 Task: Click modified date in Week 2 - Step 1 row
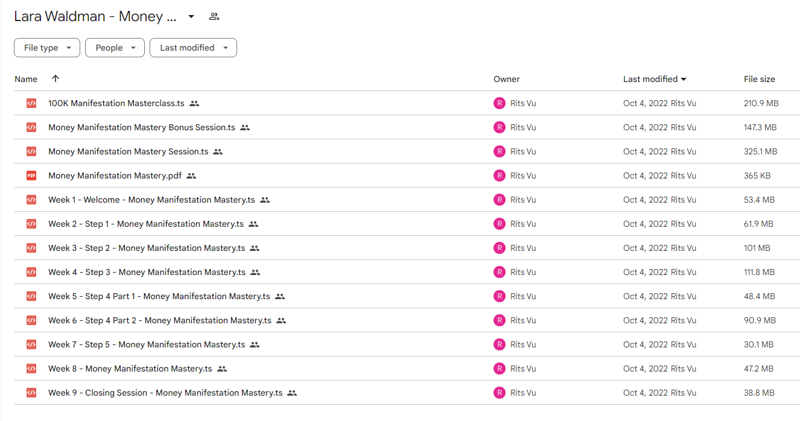(646, 224)
